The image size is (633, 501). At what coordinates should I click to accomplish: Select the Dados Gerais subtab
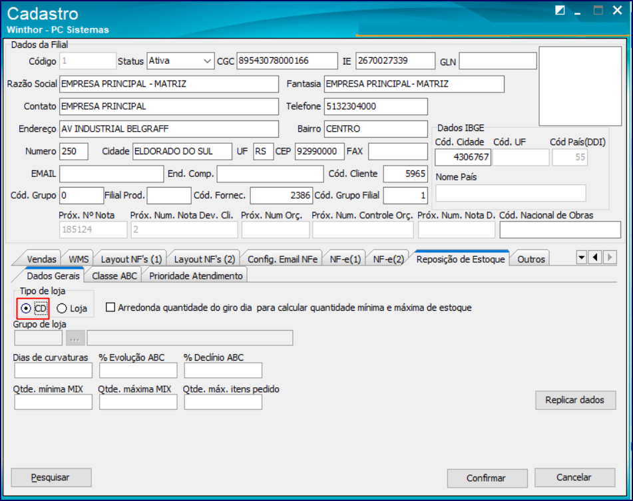[x=53, y=275]
